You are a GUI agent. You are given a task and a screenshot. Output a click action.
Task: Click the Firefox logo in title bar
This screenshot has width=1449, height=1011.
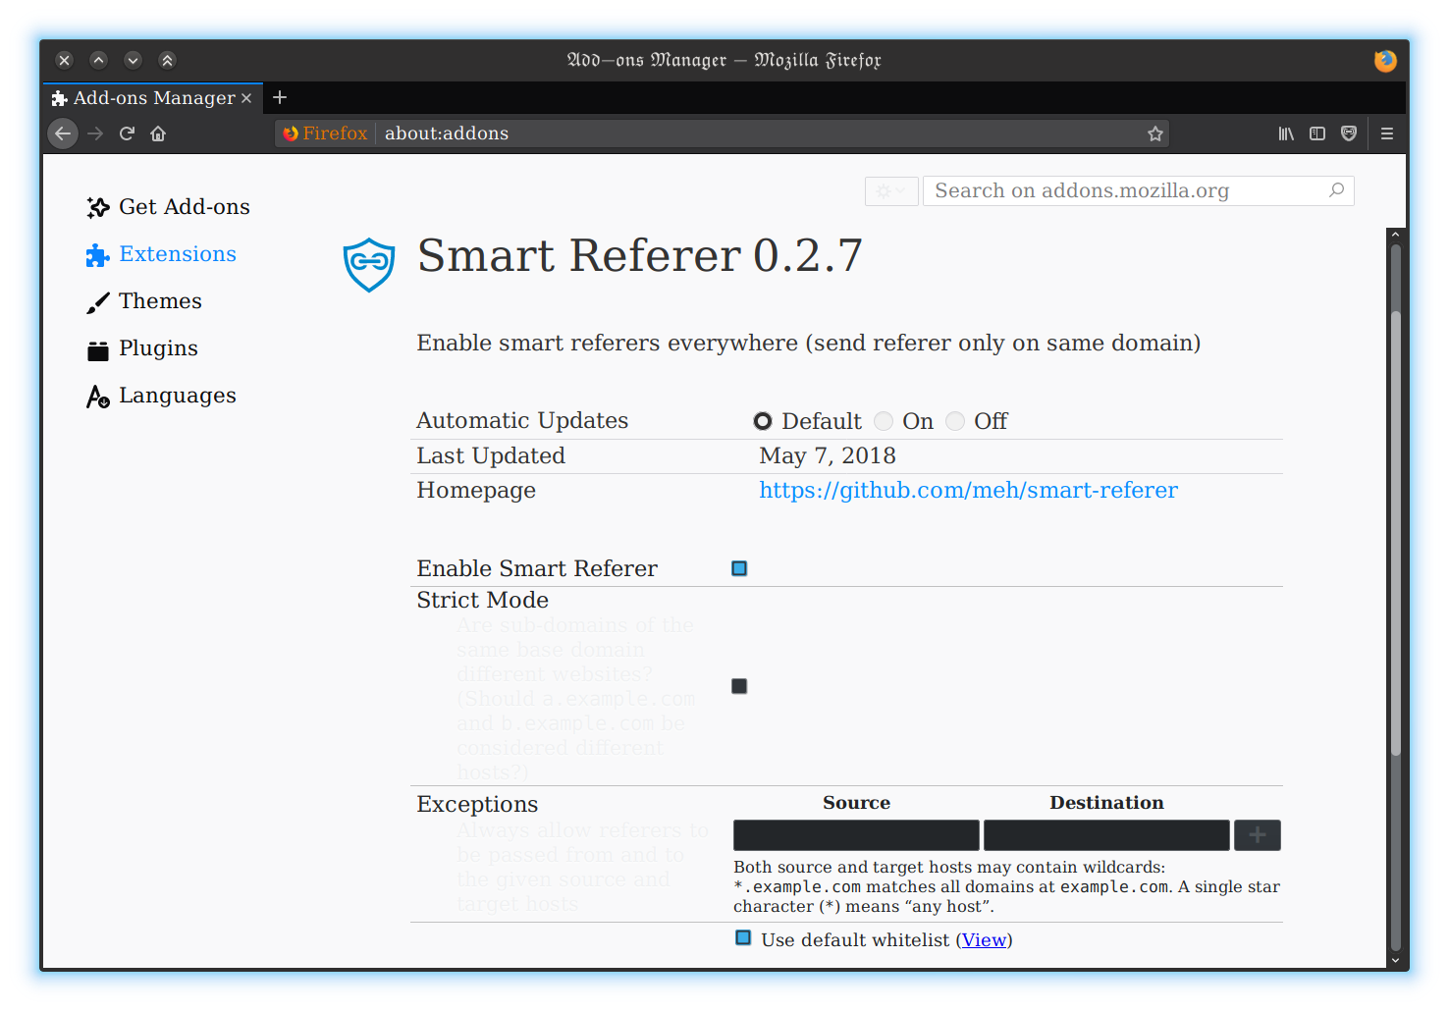(x=1385, y=61)
